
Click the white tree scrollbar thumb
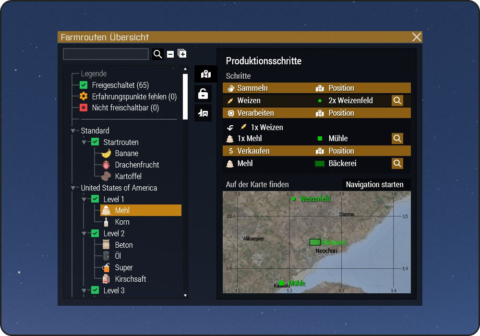(185, 96)
